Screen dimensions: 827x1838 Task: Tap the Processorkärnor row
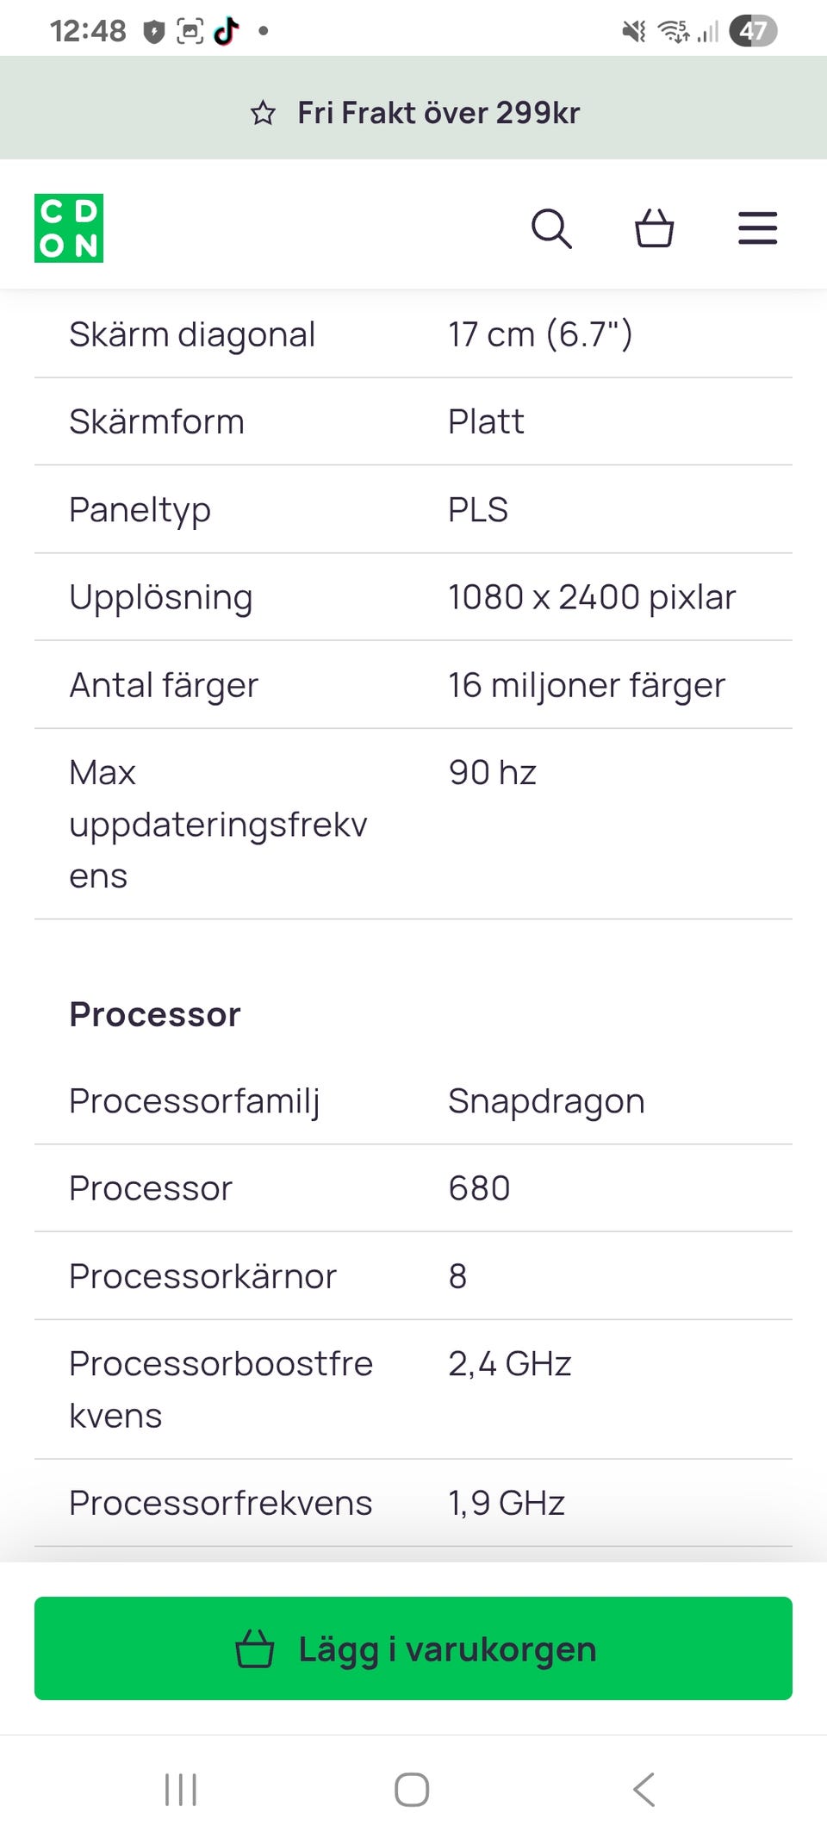point(413,1276)
